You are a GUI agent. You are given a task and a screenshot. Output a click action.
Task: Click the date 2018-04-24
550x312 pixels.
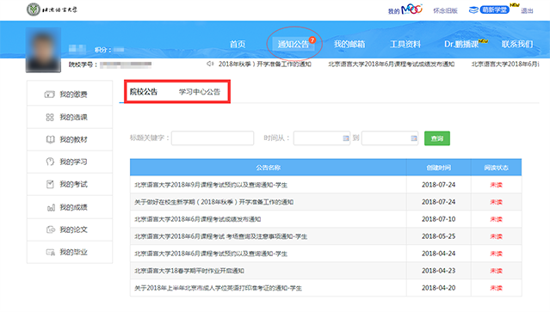click(438, 254)
